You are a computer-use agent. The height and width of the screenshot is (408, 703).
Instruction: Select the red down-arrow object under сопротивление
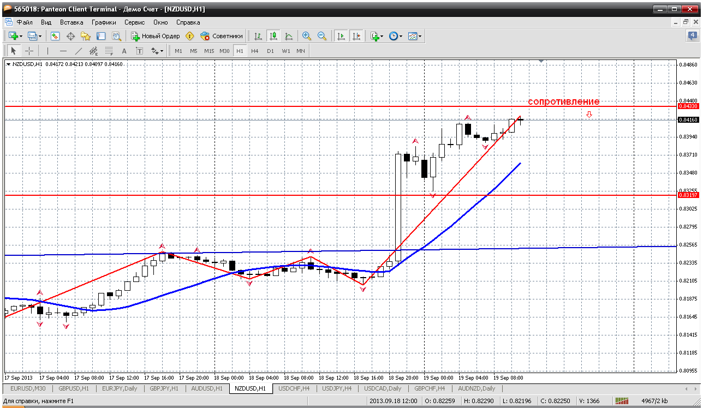click(589, 115)
